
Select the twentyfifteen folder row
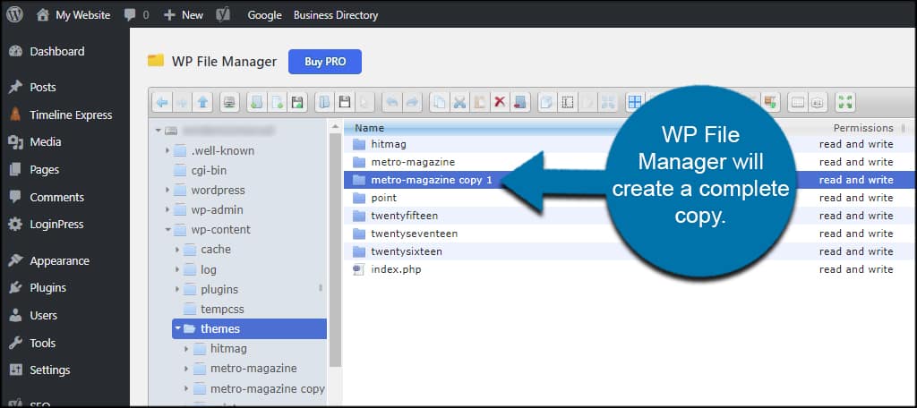click(x=630, y=216)
